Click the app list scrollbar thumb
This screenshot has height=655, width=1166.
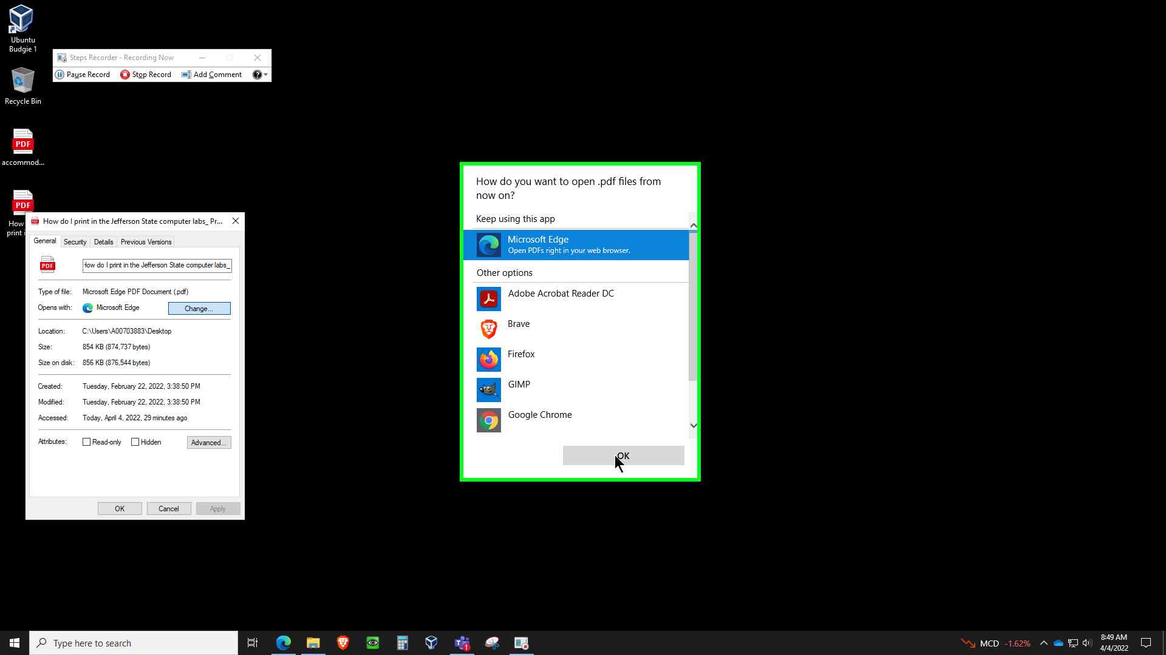click(693, 306)
